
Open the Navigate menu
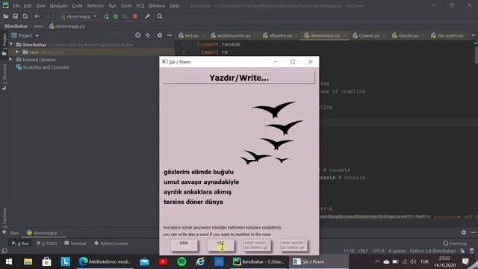[58, 6]
